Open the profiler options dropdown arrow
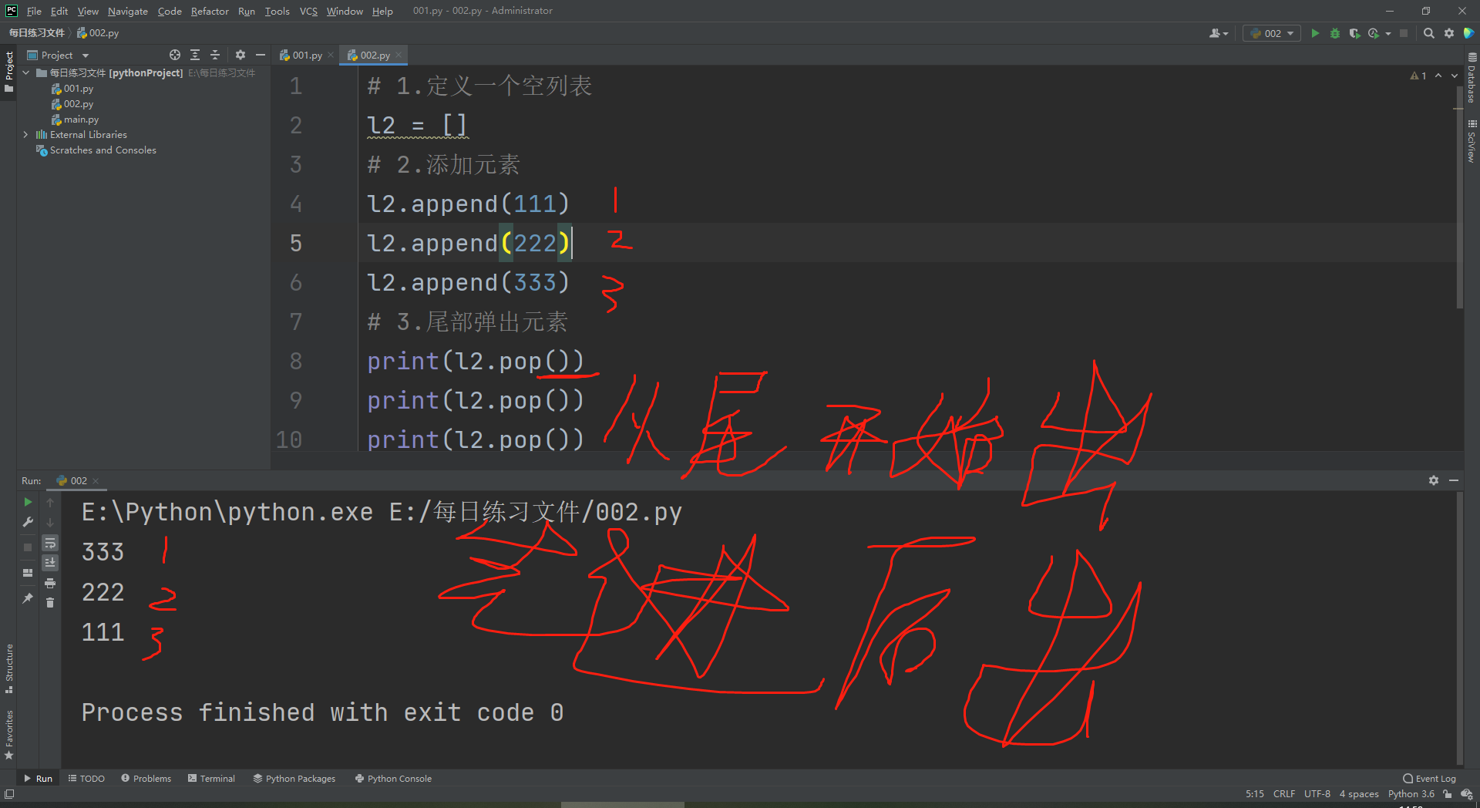The height and width of the screenshot is (808, 1480). coord(1388,33)
